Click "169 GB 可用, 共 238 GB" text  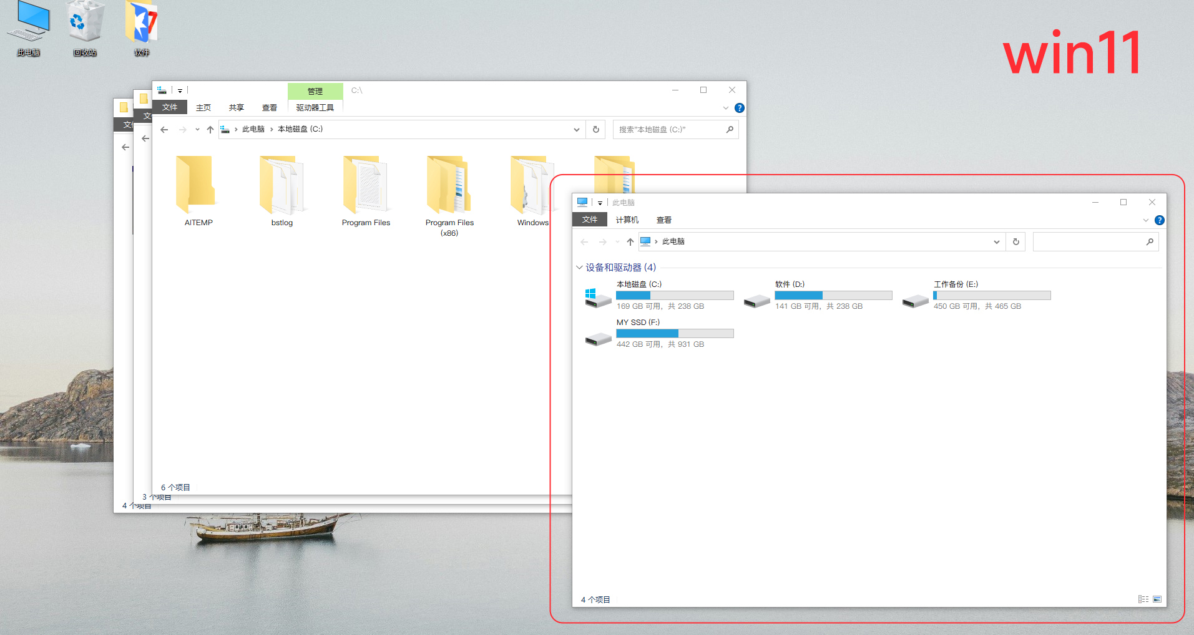coord(660,306)
